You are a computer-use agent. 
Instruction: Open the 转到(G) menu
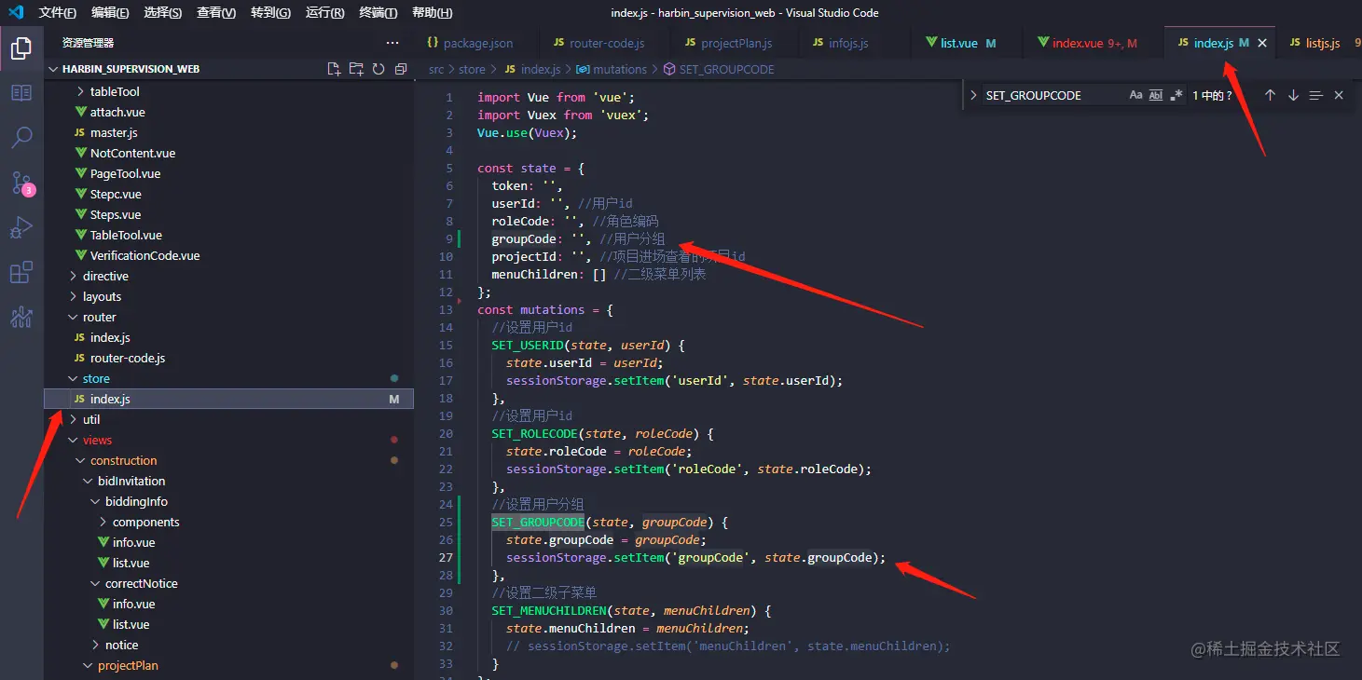(x=271, y=13)
